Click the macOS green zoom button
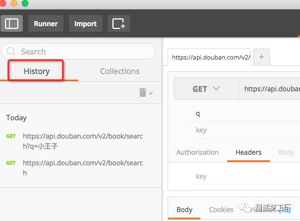 [x=25, y=3]
